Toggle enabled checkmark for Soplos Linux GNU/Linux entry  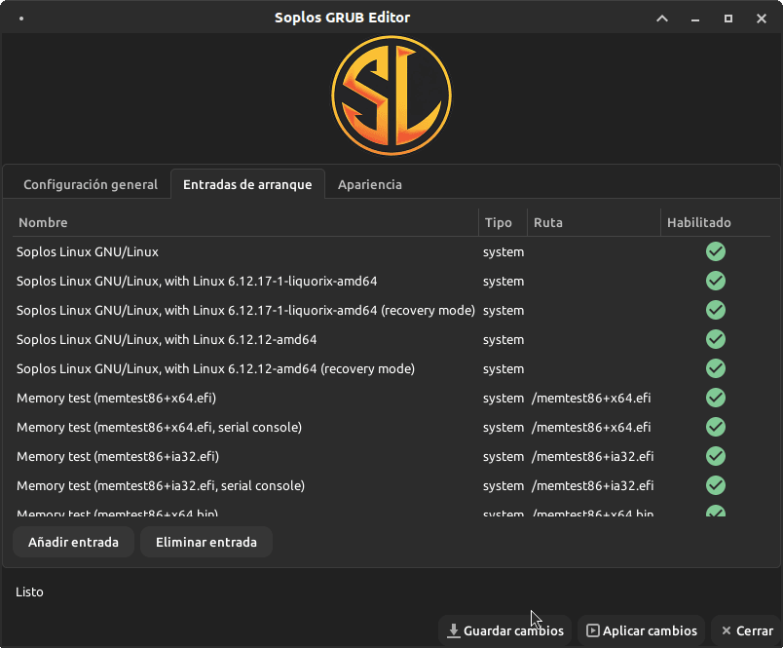coord(716,251)
